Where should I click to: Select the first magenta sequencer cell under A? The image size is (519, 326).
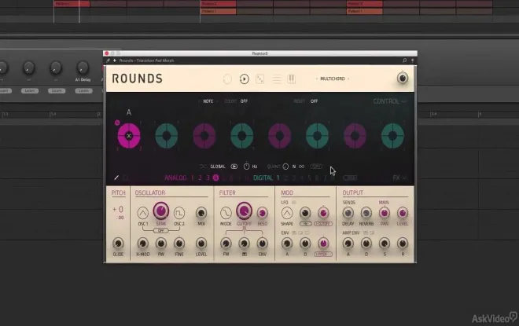point(129,136)
